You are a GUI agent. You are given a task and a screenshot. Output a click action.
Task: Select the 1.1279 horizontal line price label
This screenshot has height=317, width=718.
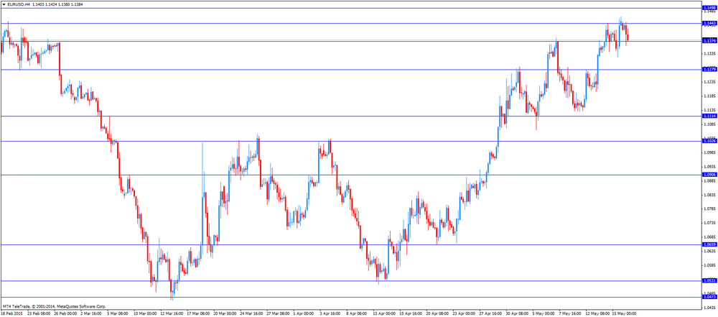tap(709, 69)
